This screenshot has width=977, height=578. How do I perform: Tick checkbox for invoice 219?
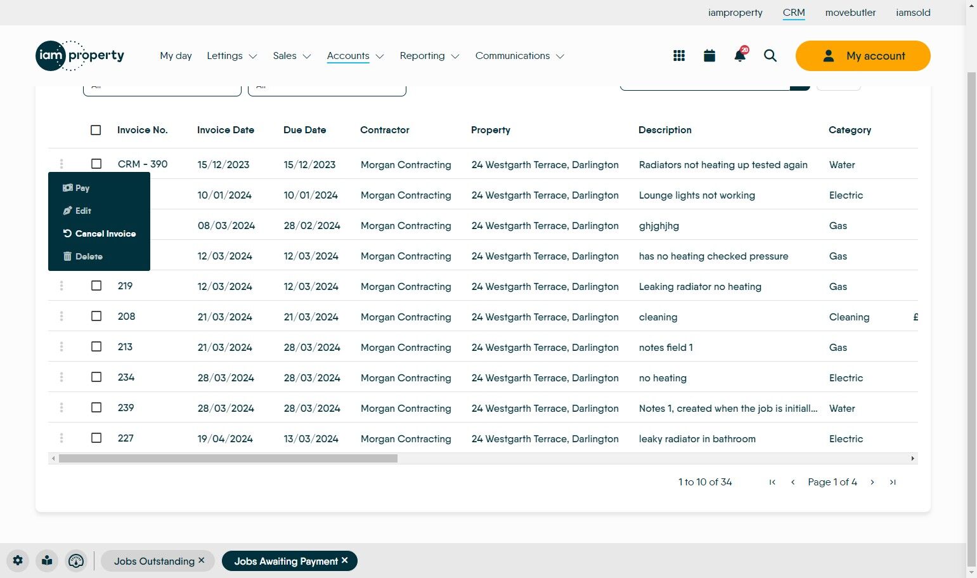click(x=96, y=286)
